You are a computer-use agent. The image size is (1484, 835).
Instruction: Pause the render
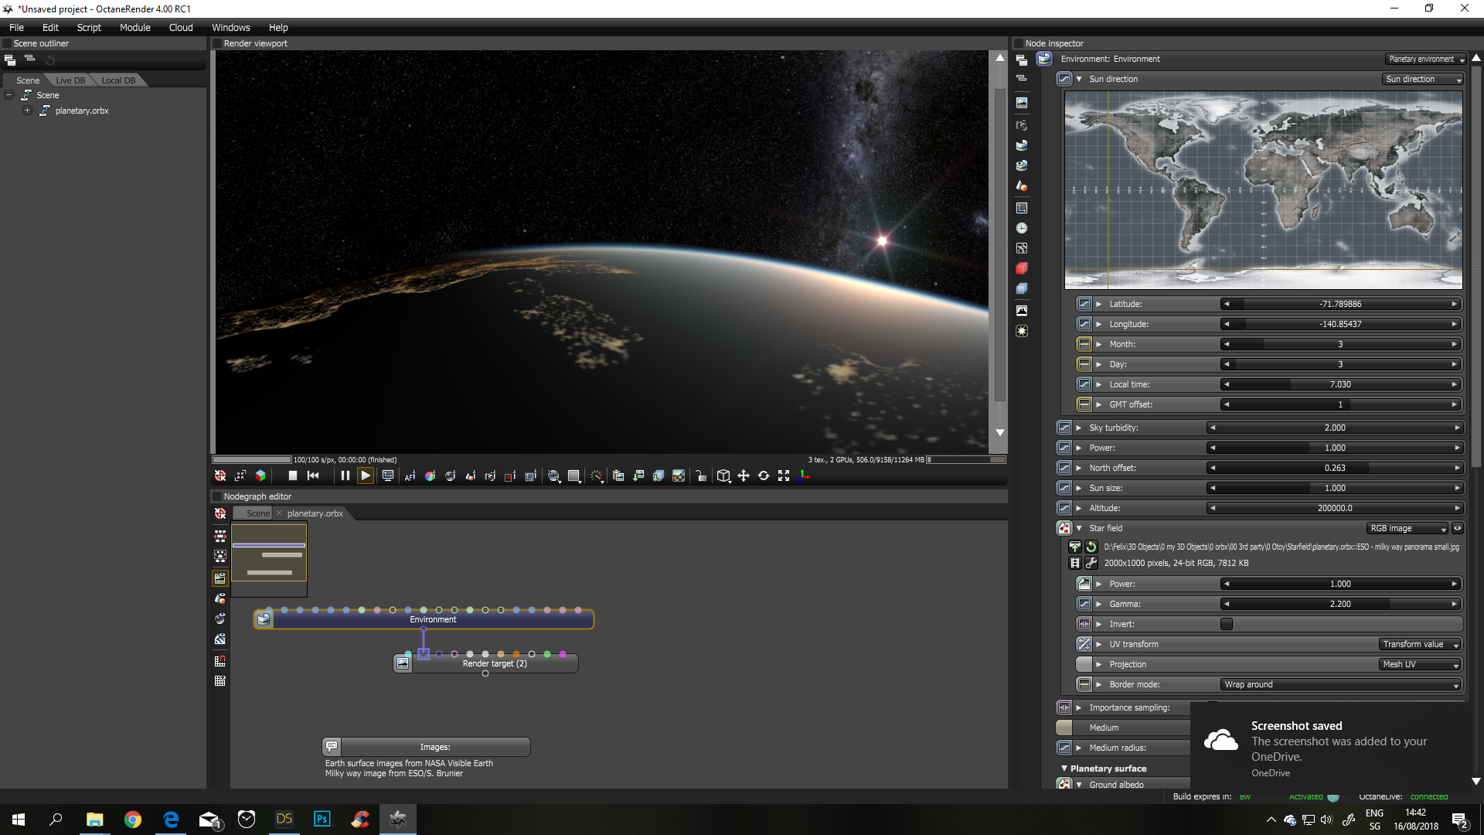pyautogui.click(x=345, y=476)
